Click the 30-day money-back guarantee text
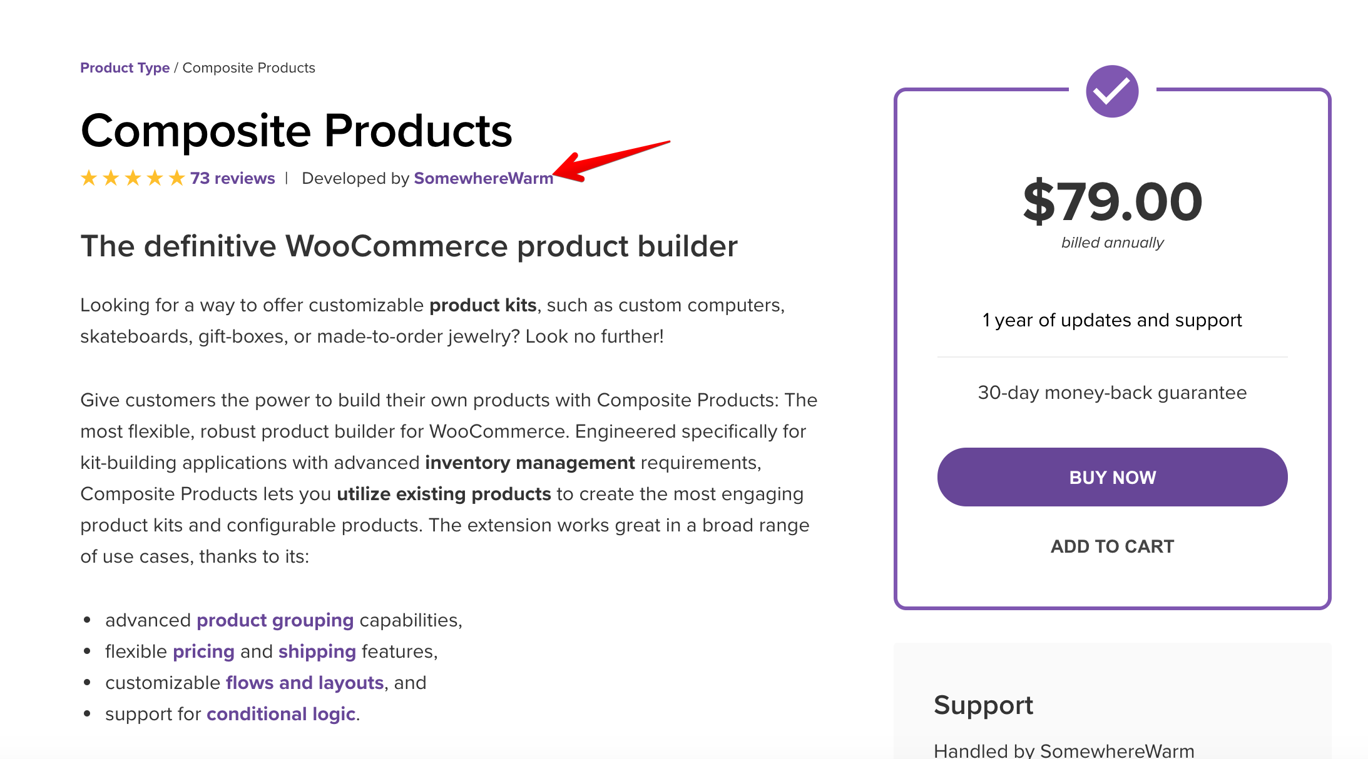Image resolution: width=1368 pixels, height=759 pixels. pos(1112,393)
